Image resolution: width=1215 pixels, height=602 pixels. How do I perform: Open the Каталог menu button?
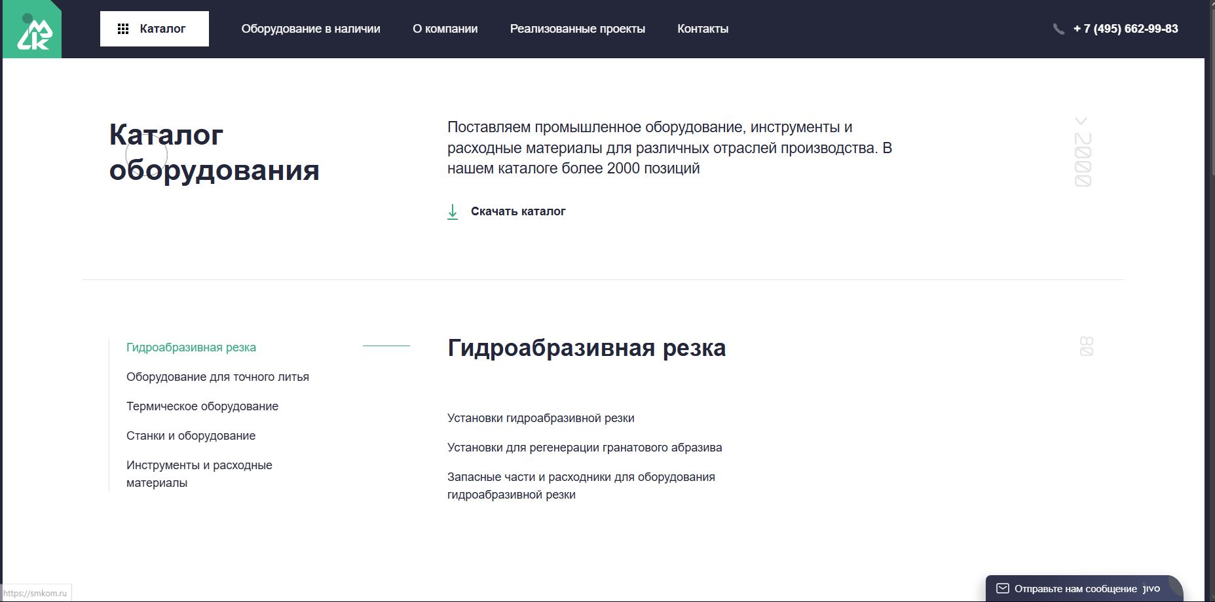(155, 29)
